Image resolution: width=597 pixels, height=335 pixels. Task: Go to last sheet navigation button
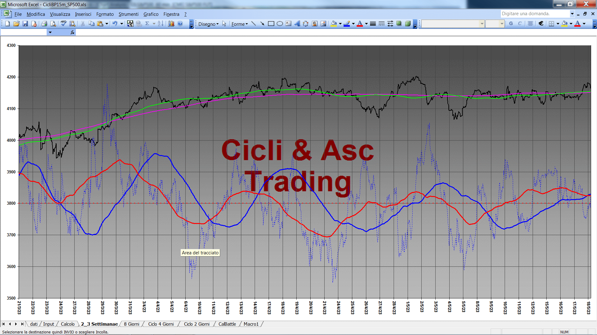[x=22, y=324]
